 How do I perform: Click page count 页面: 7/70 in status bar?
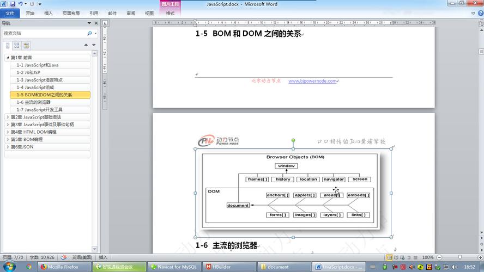point(13,257)
